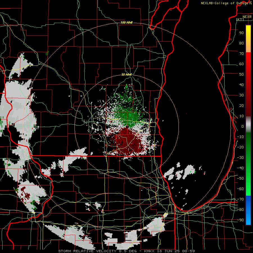Select the positive 10 knot scale label
The image size is (253, 253).
tap(241, 116)
